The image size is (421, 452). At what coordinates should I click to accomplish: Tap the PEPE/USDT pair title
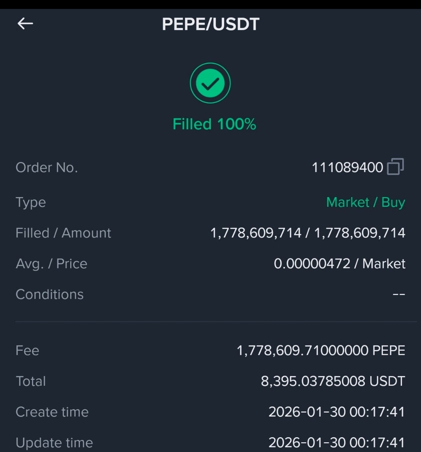click(210, 24)
